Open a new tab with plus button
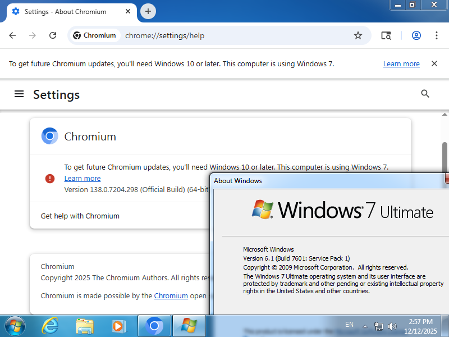The image size is (449, 337). pyautogui.click(x=148, y=11)
